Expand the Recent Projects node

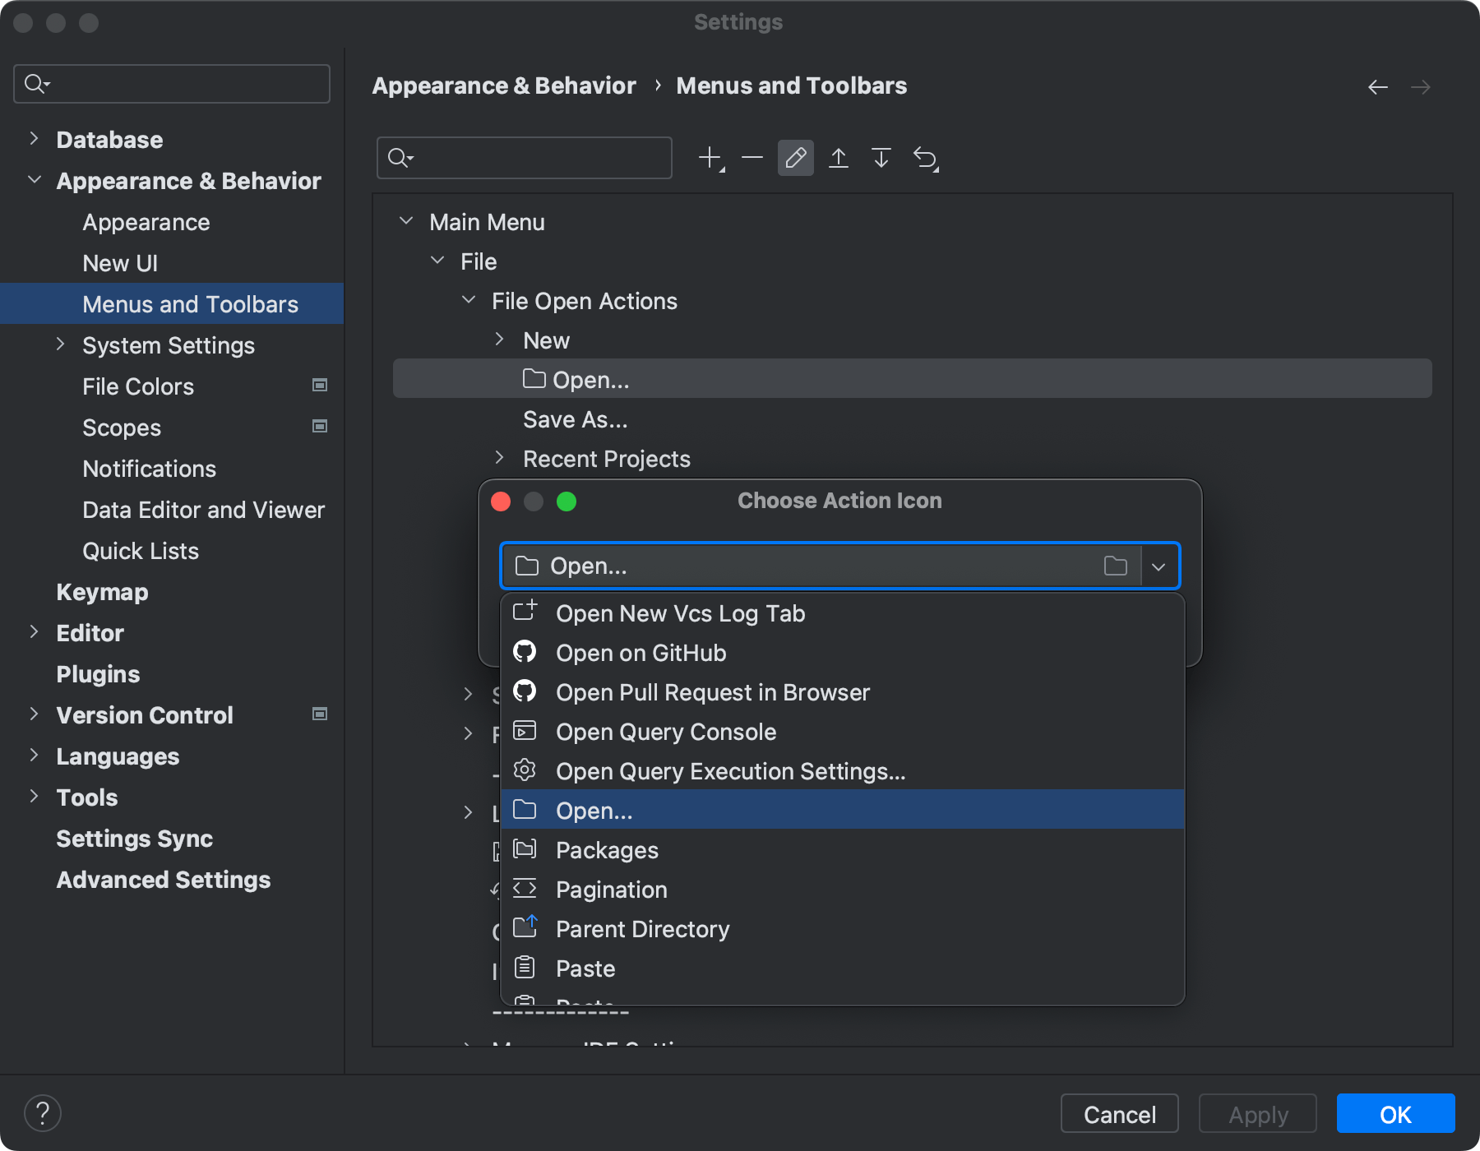499,458
